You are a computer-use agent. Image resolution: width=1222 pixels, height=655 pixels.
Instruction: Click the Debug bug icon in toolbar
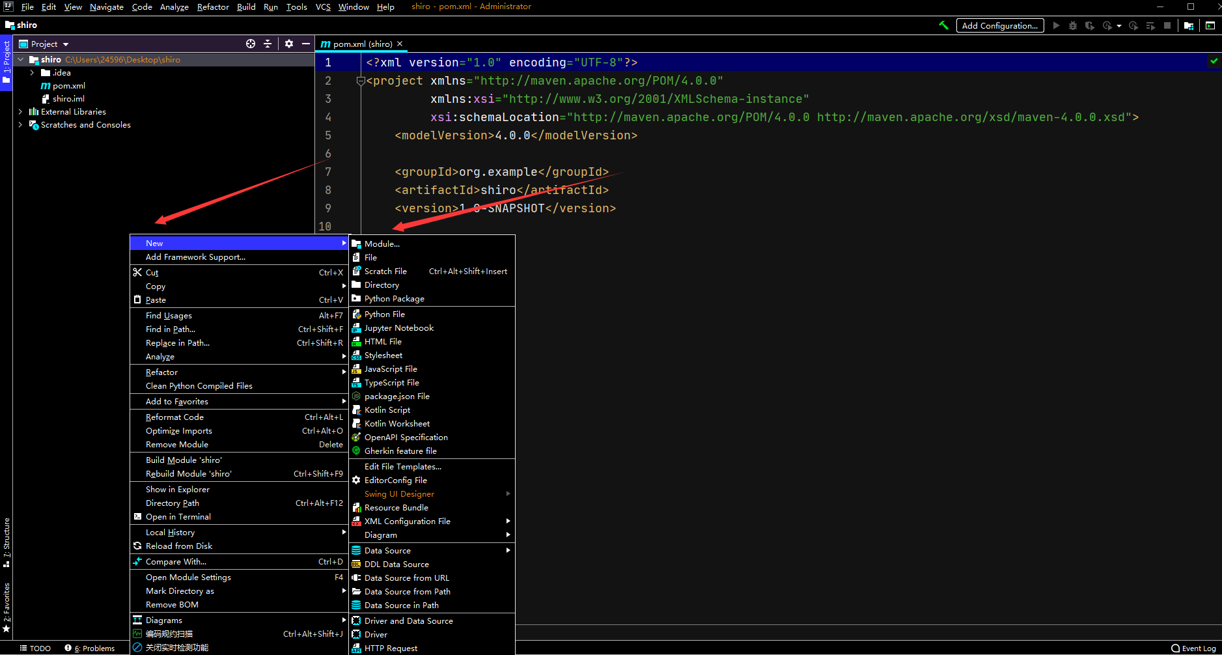[x=1073, y=25]
